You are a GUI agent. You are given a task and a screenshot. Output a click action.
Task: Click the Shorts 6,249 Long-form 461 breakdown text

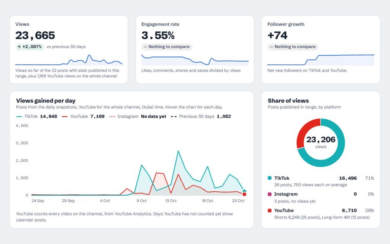pos(322,217)
